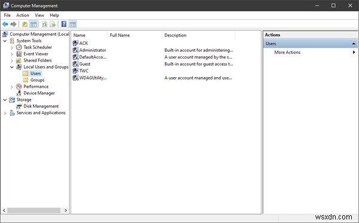Click the Services and Applications icon
The image size is (359, 223).
pyautogui.click(x=12, y=113)
